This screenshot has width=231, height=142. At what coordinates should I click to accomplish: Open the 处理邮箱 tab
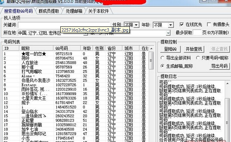pos(74,11)
